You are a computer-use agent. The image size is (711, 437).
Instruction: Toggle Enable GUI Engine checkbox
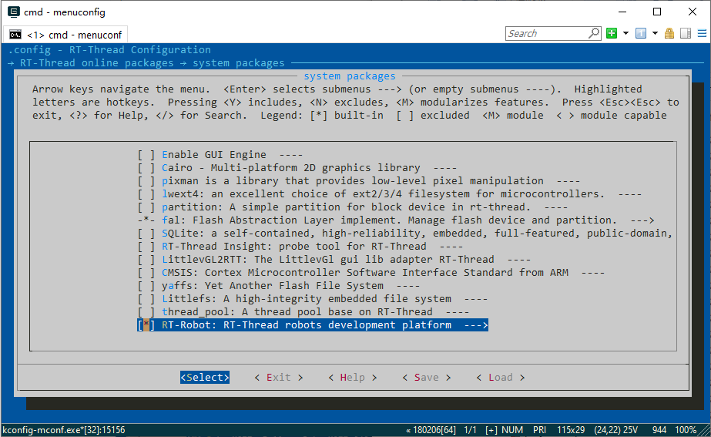(x=146, y=155)
